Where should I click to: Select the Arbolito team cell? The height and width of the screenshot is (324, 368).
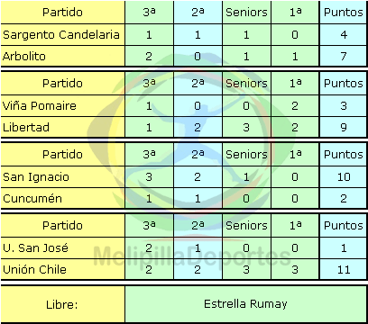(x=62, y=56)
